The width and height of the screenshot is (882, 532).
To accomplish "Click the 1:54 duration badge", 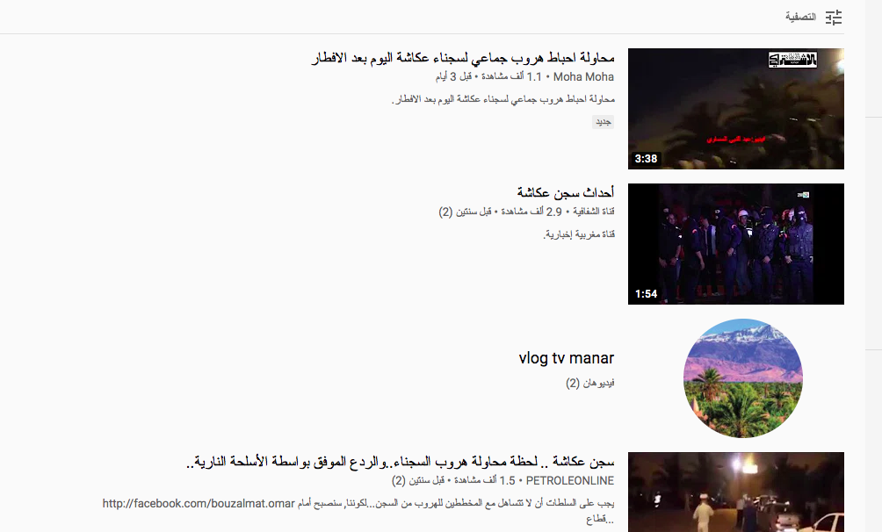I will (646, 294).
